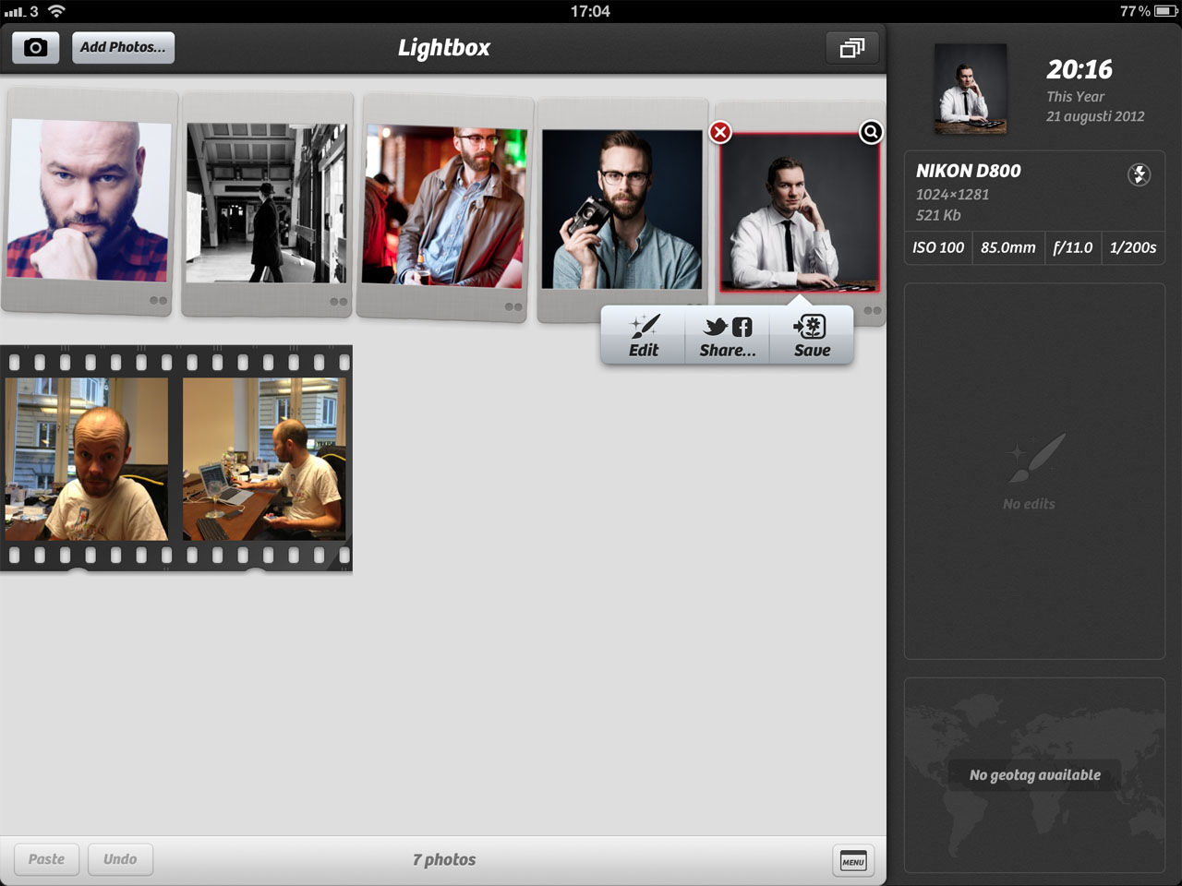The width and height of the screenshot is (1182, 886).
Task: Select the black and white street photo
Action: (266, 203)
